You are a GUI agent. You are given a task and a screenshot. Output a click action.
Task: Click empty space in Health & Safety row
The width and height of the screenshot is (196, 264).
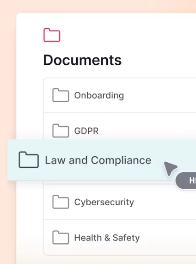168,238
